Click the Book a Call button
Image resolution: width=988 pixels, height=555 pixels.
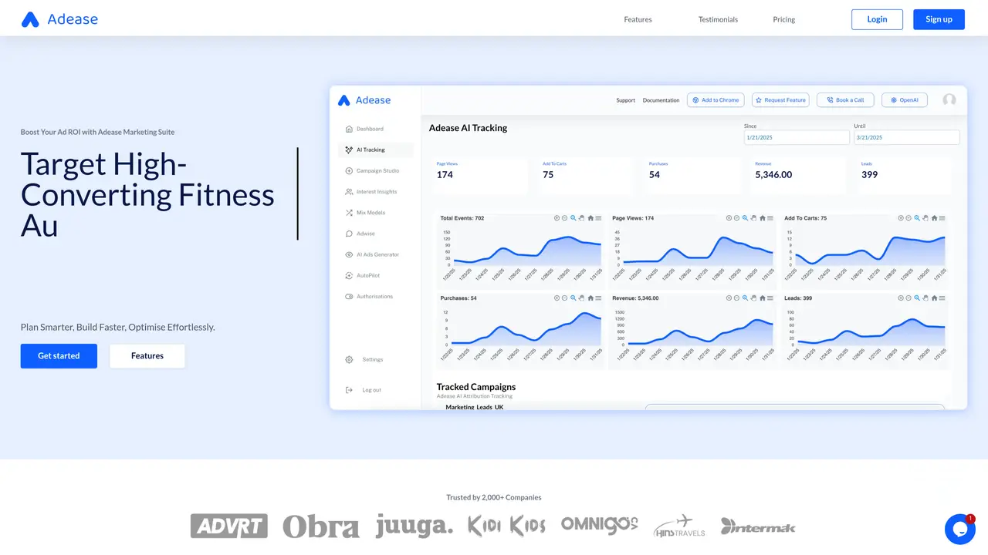(x=845, y=100)
